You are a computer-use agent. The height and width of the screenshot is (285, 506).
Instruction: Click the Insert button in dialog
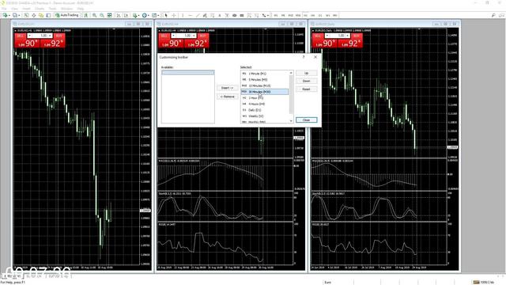point(227,88)
